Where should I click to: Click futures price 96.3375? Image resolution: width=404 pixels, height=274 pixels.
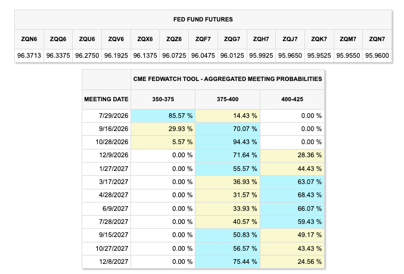pyautogui.click(x=58, y=55)
